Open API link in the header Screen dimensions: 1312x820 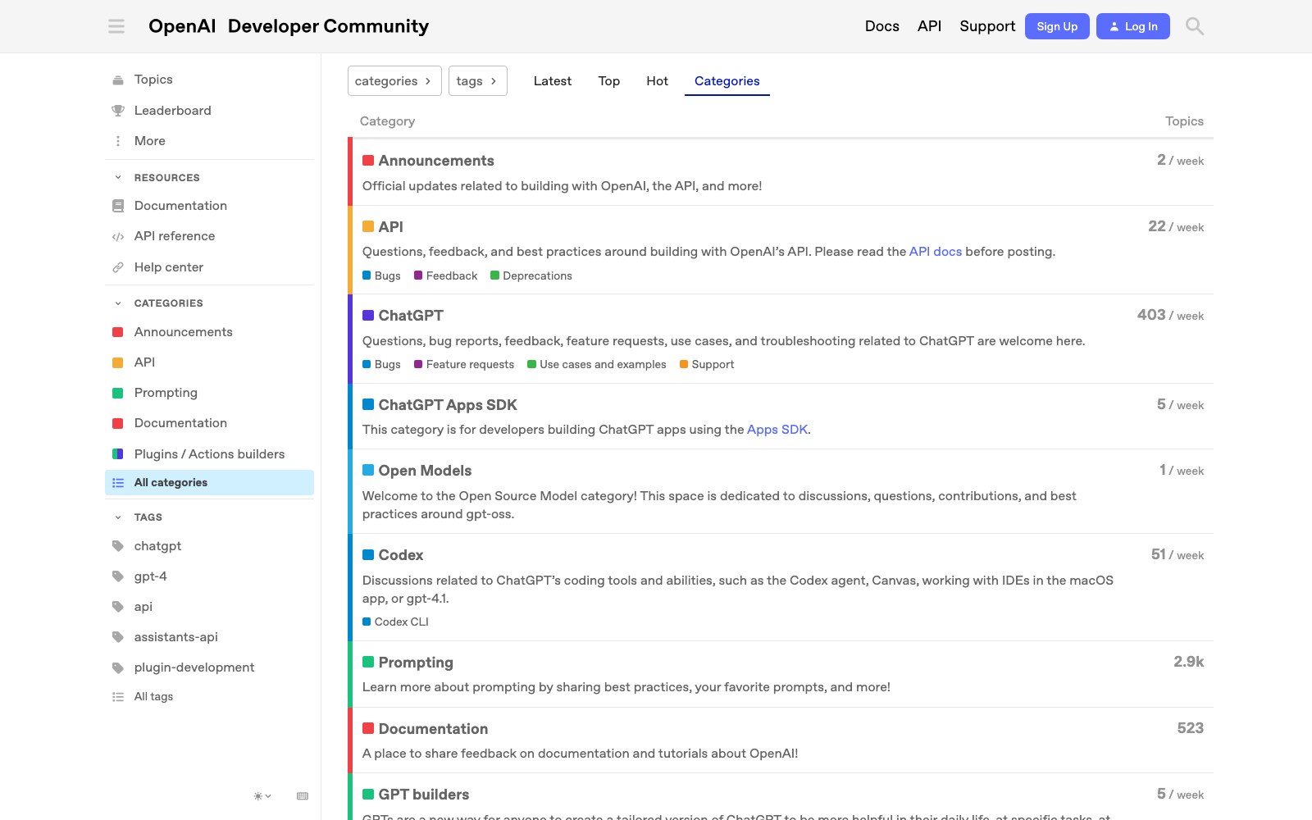pyautogui.click(x=929, y=26)
